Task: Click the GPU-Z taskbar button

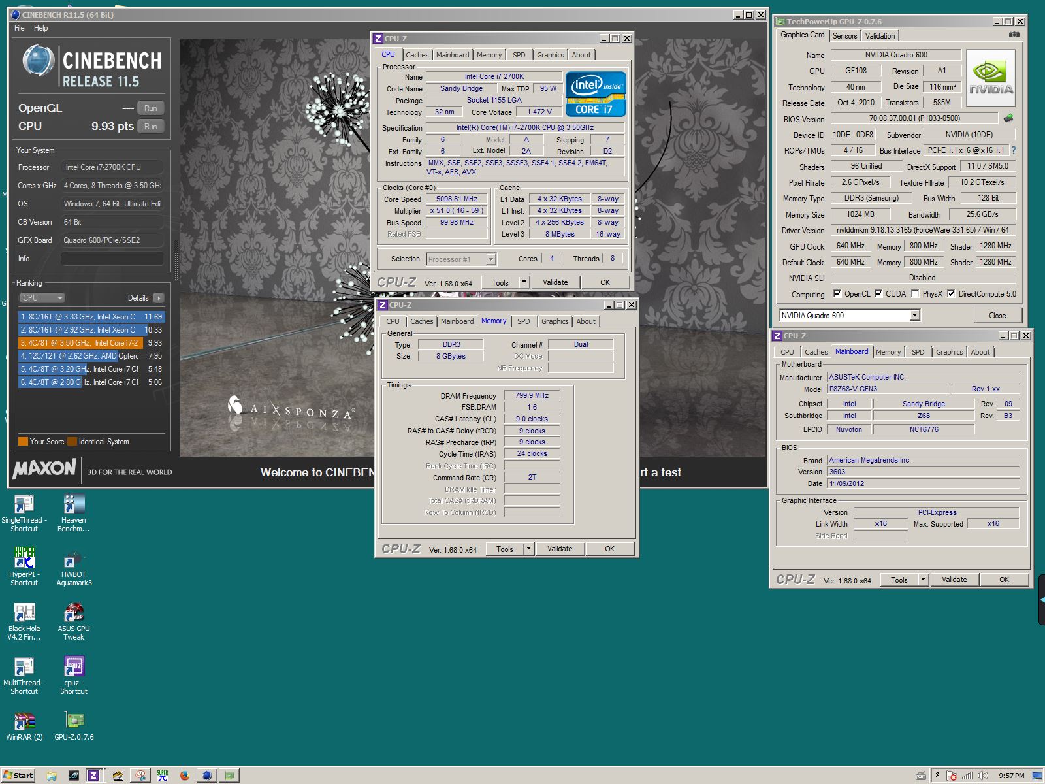Action: (230, 776)
